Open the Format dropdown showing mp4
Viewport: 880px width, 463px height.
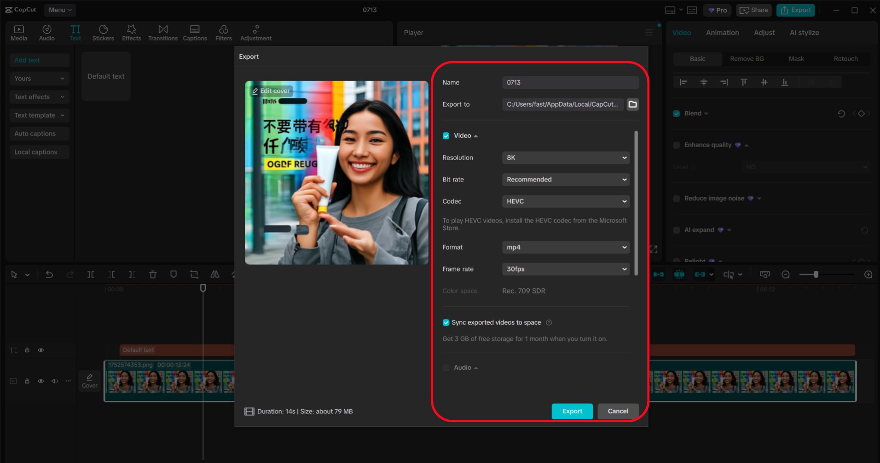[x=566, y=247]
